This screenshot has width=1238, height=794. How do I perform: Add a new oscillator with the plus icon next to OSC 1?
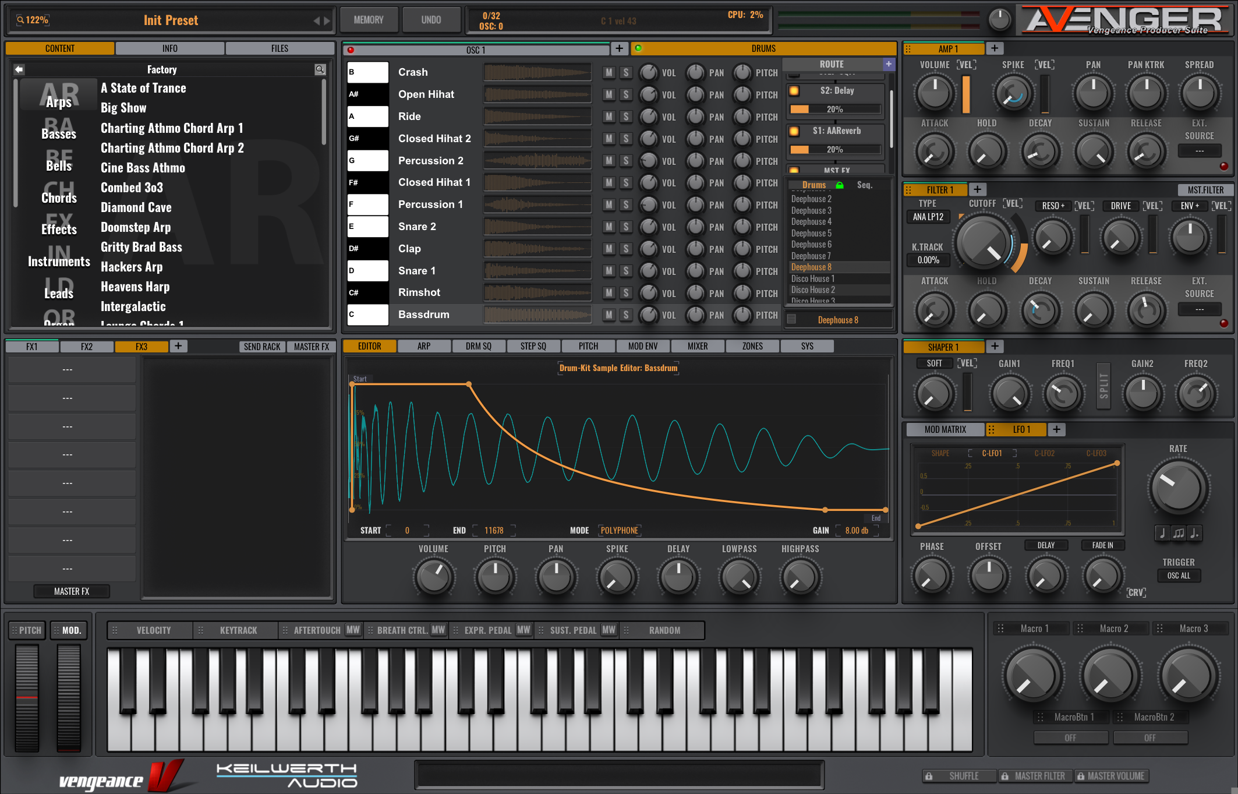click(x=619, y=49)
